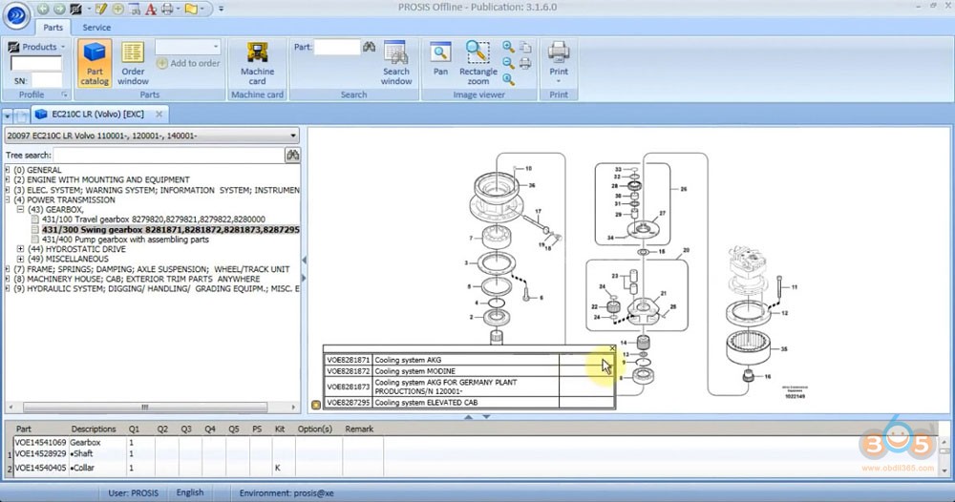The image size is (955, 502).
Task: Select 431/100 Travel gearbox tree item
Action: [154, 220]
